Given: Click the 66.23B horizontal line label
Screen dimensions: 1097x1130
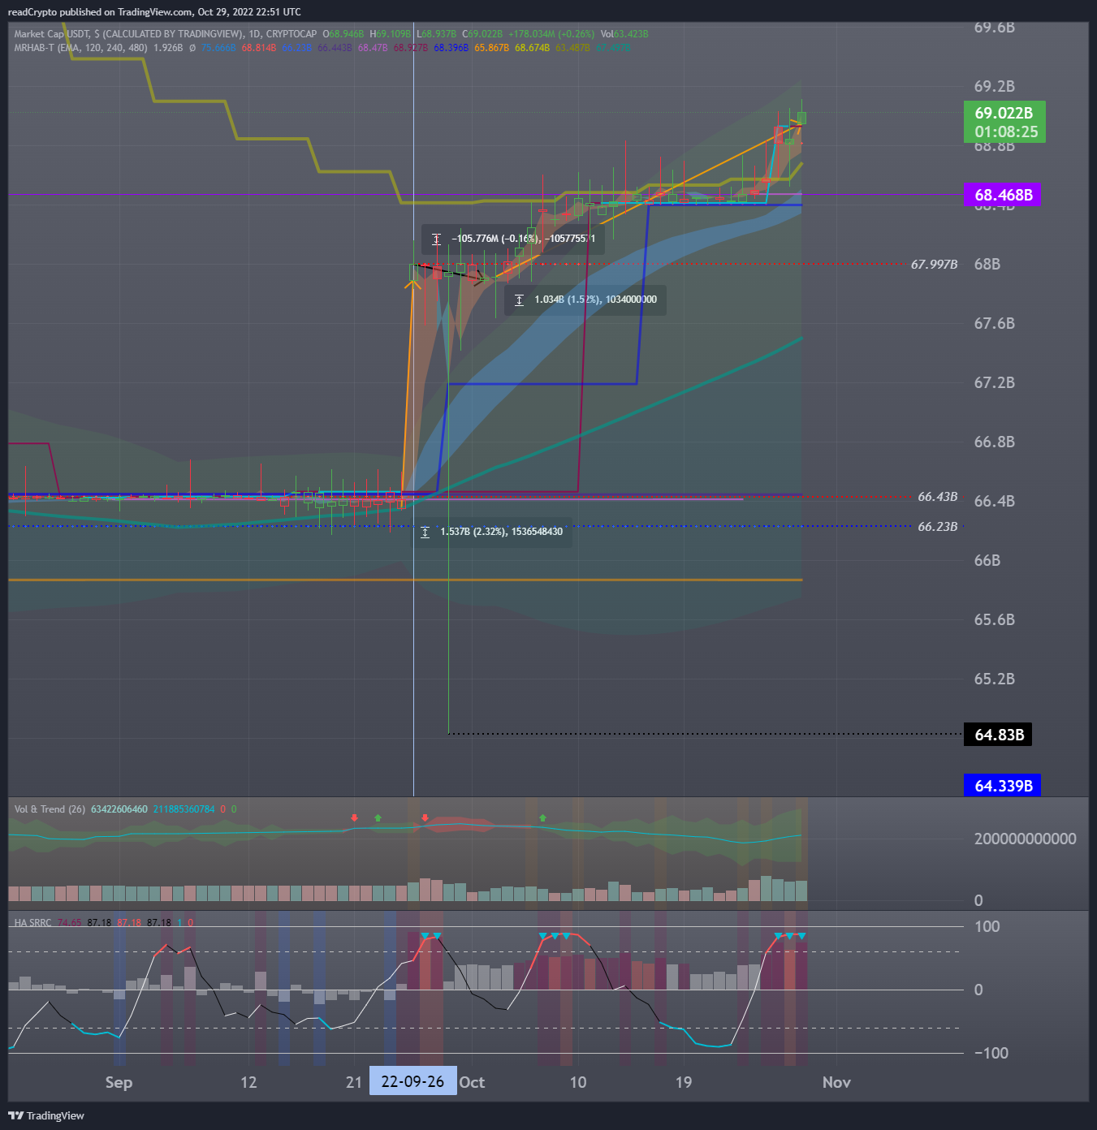Looking at the screenshot, I should tap(938, 527).
